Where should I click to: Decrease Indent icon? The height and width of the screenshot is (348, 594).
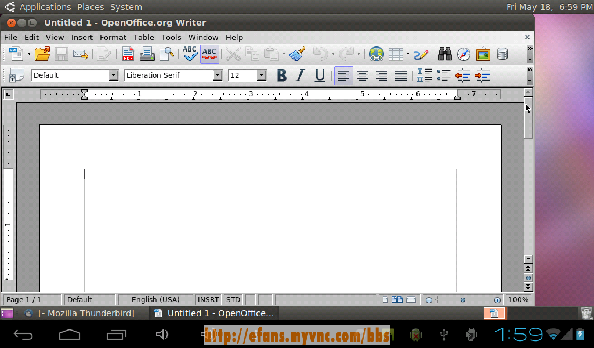463,75
